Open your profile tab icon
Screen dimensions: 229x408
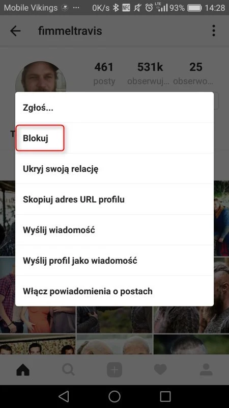[206, 369]
